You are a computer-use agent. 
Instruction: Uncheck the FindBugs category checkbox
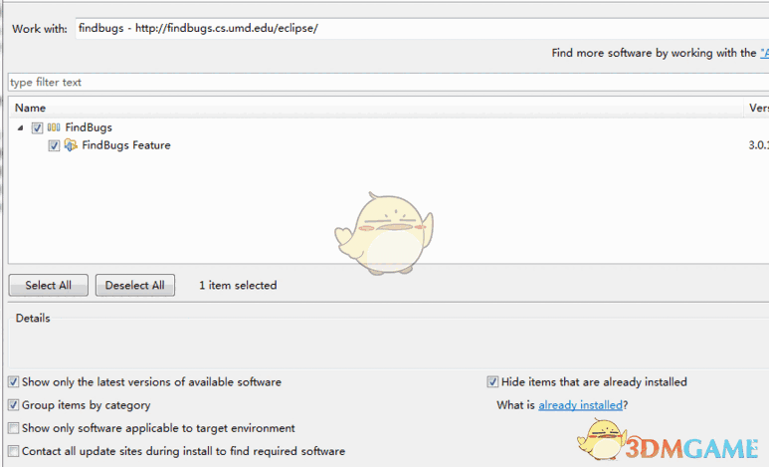pos(37,128)
